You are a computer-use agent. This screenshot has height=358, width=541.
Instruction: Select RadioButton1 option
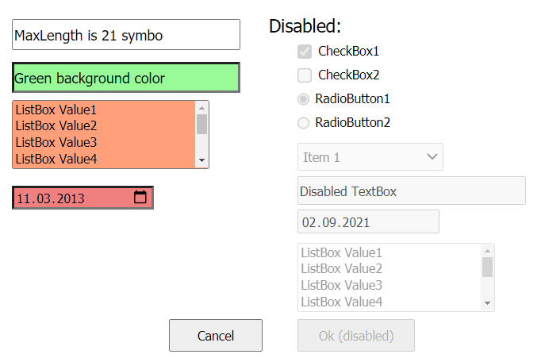click(303, 99)
